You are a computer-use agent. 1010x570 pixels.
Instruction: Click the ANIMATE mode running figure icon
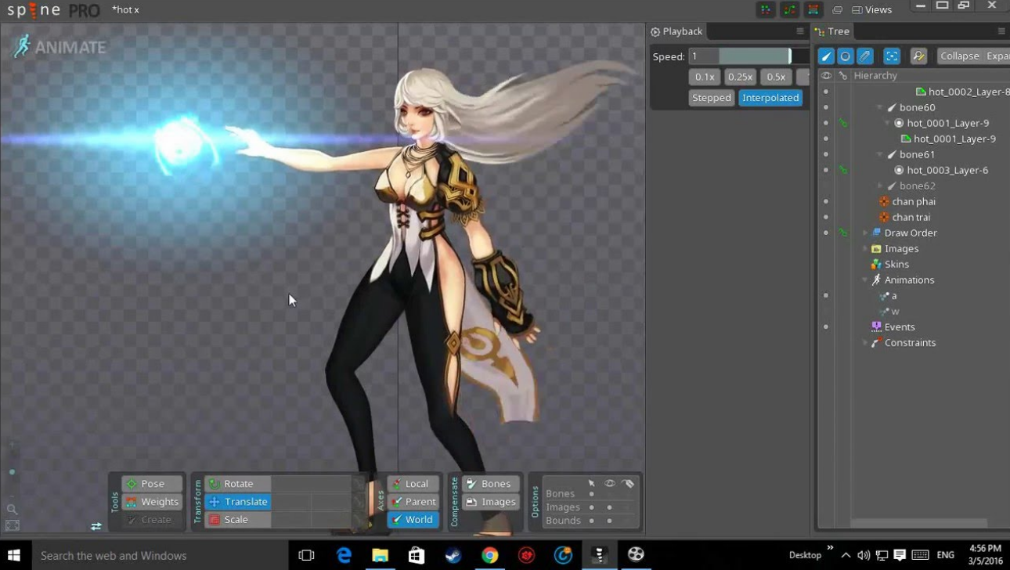tap(22, 46)
